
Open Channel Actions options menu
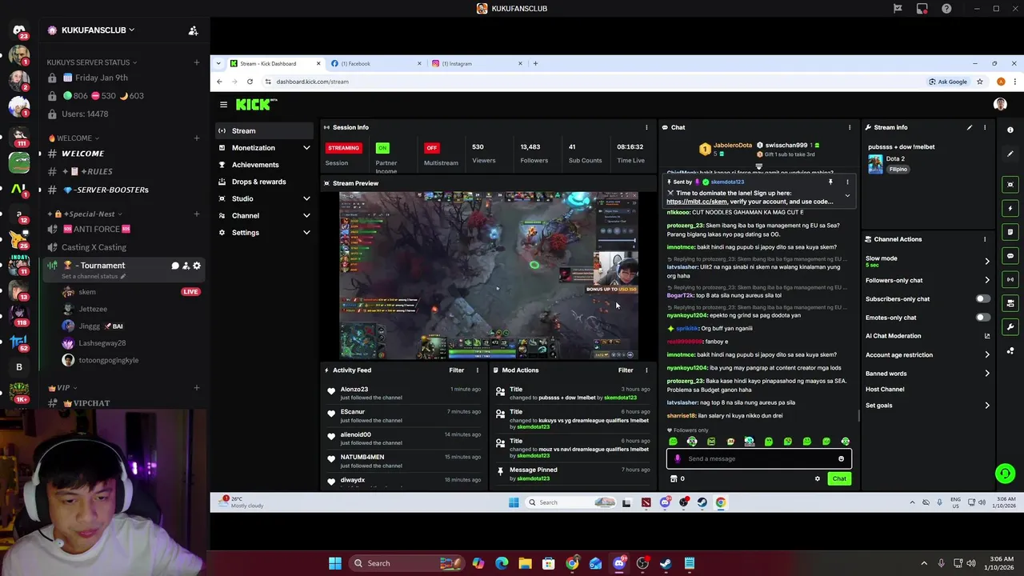pyautogui.click(x=985, y=239)
